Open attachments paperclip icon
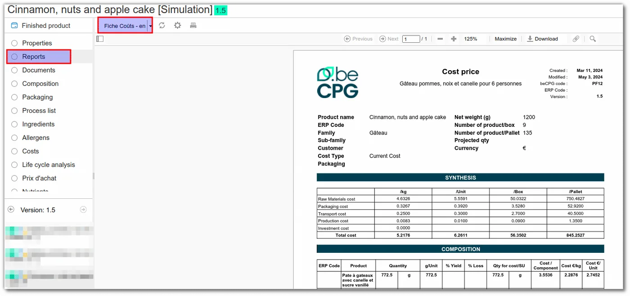This screenshot has width=630, height=296. 576,39
